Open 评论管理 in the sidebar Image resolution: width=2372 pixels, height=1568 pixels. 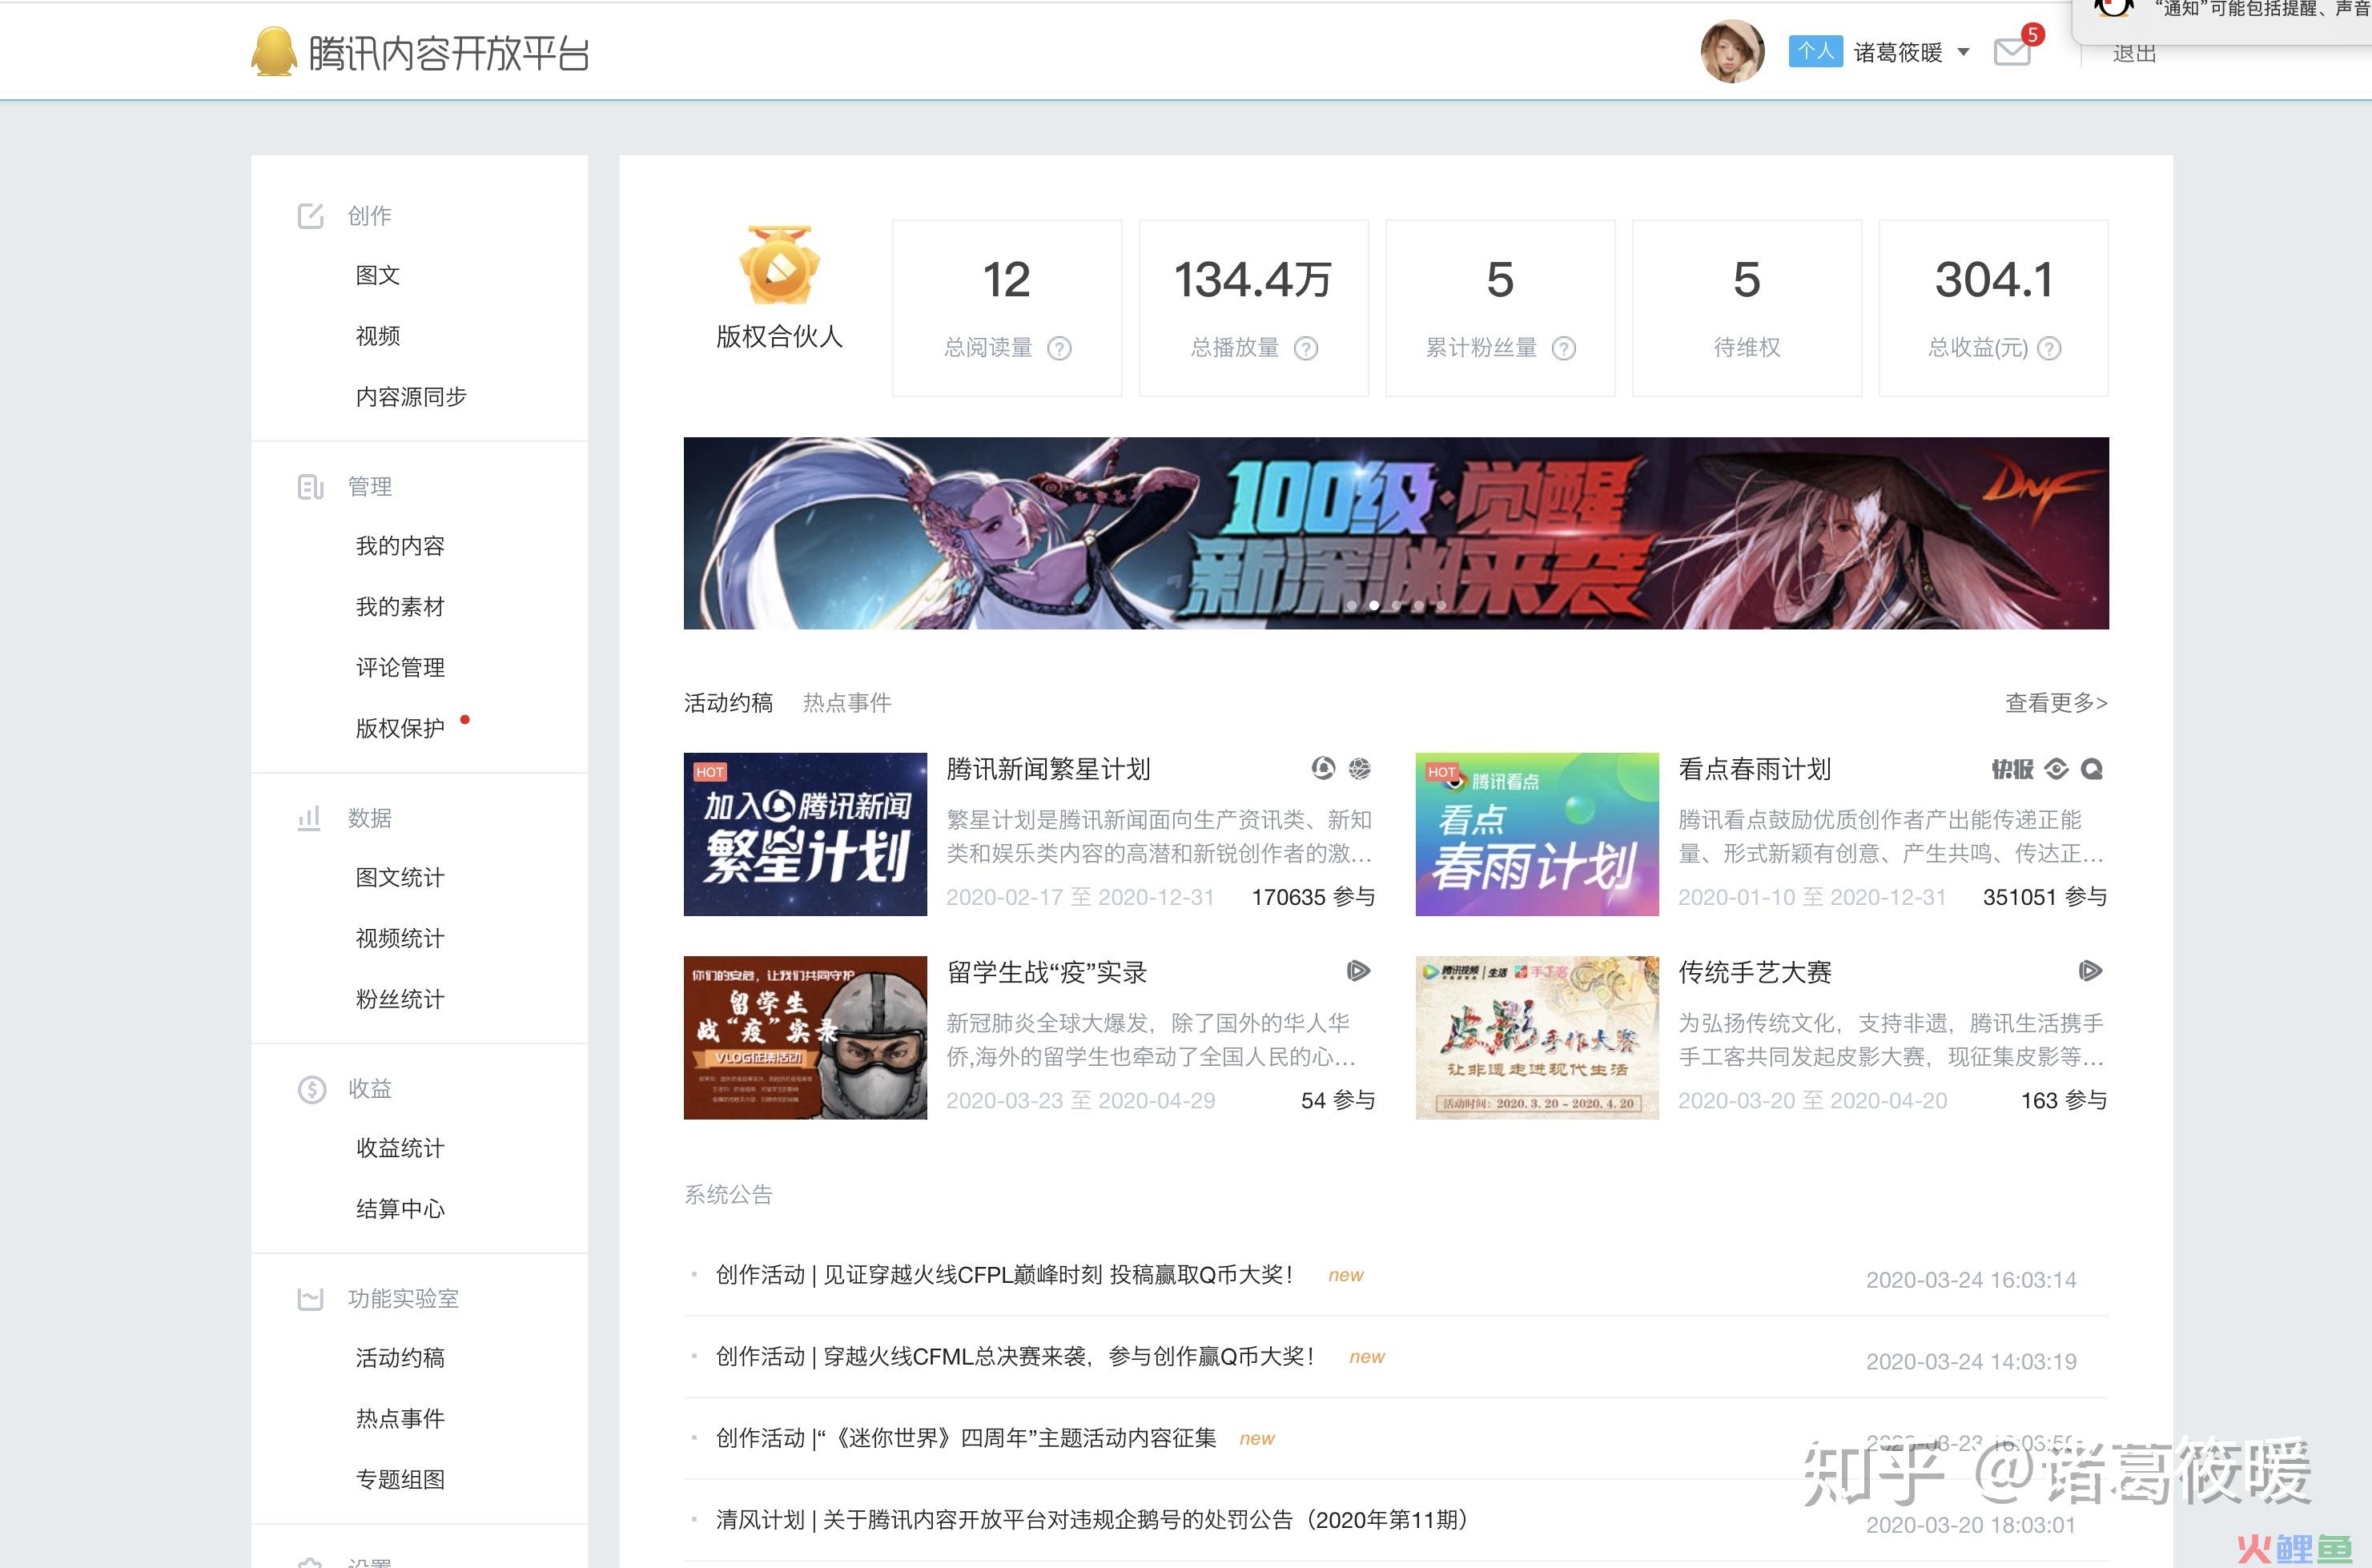pyautogui.click(x=400, y=668)
